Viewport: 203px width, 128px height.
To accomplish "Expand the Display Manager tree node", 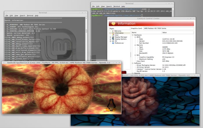I will click(110, 37).
